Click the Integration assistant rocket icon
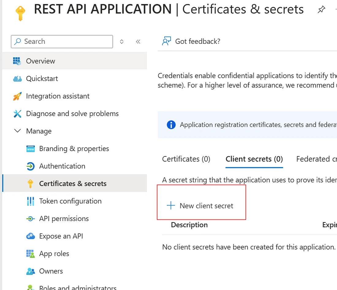Screen dimensions: 337x290 tap(17, 96)
